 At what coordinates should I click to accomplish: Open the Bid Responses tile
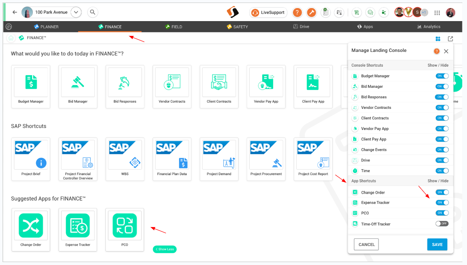tap(125, 87)
